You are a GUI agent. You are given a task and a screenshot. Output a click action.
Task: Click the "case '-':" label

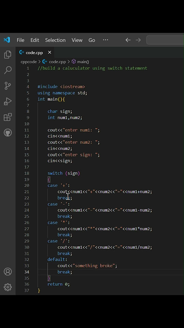pyautogui.click(x=59, y=204)
